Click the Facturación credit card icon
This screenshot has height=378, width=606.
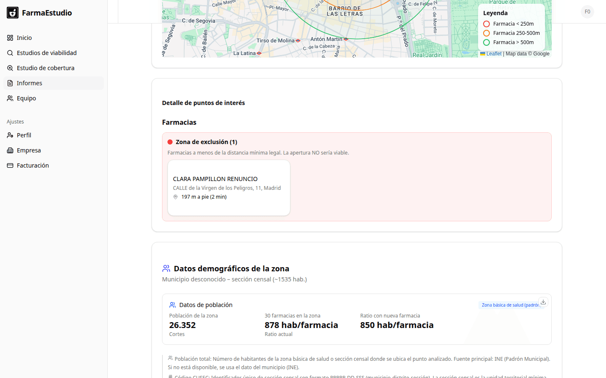point(10,165)
